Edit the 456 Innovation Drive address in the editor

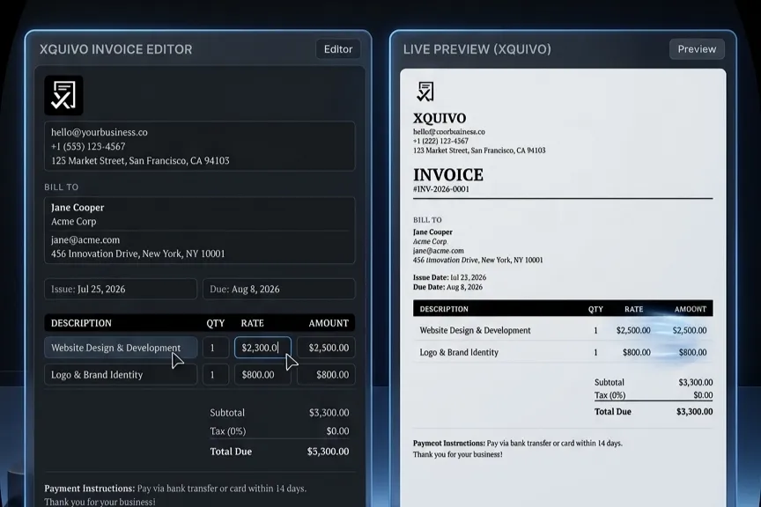click(x=137, y=253)
